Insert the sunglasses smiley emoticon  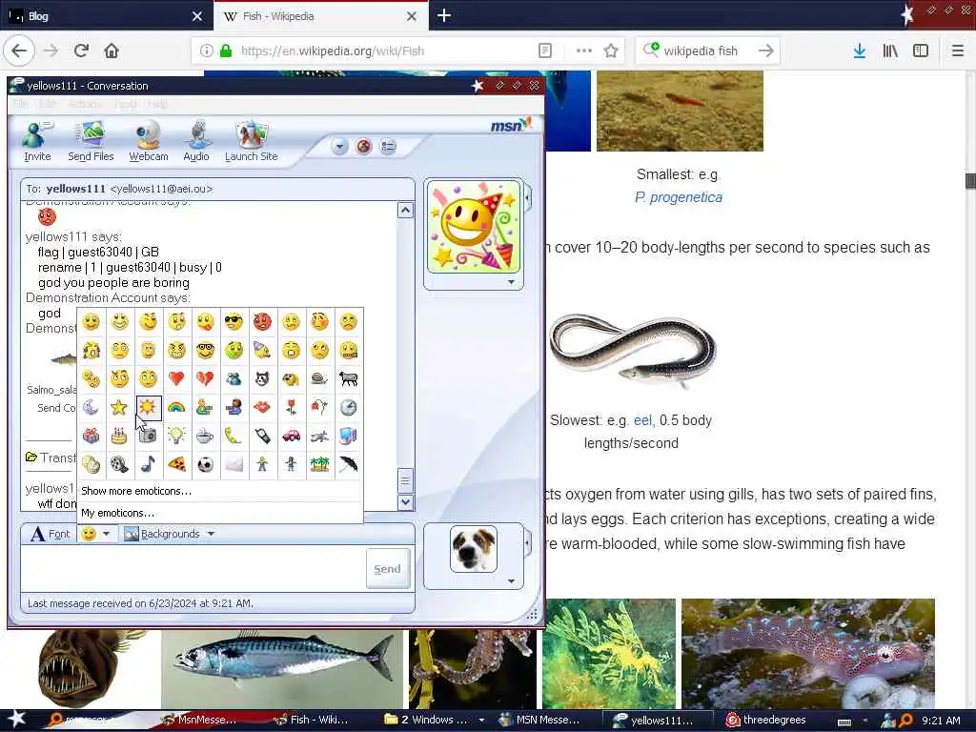click(x=234, y=322)
